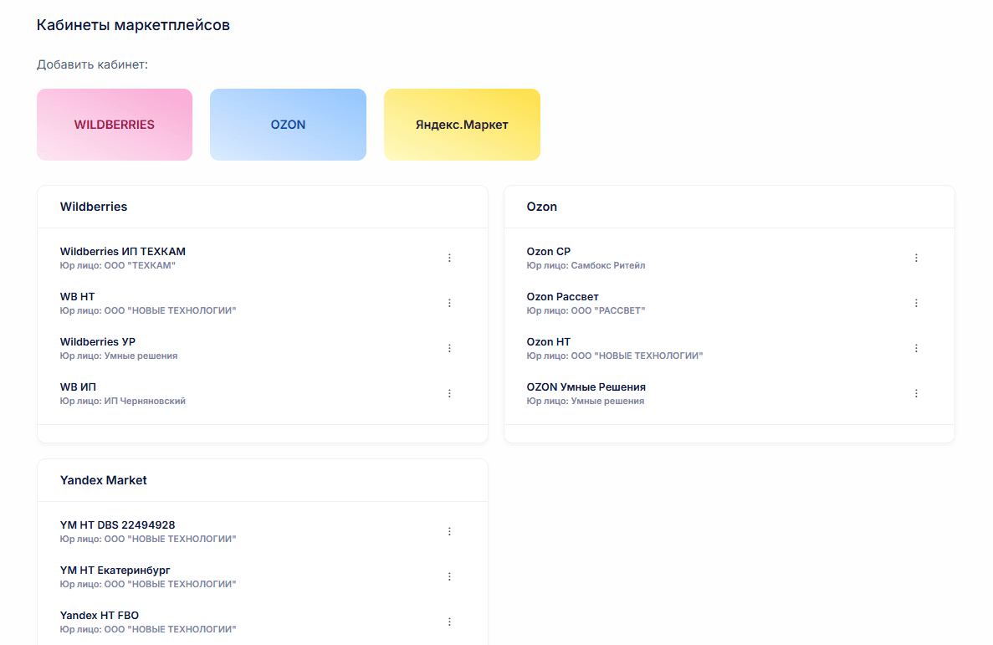This screenshot has width=993, height=645.
Task: Select the Ozon СР cabinet name
Action: (x=549, y=252)
